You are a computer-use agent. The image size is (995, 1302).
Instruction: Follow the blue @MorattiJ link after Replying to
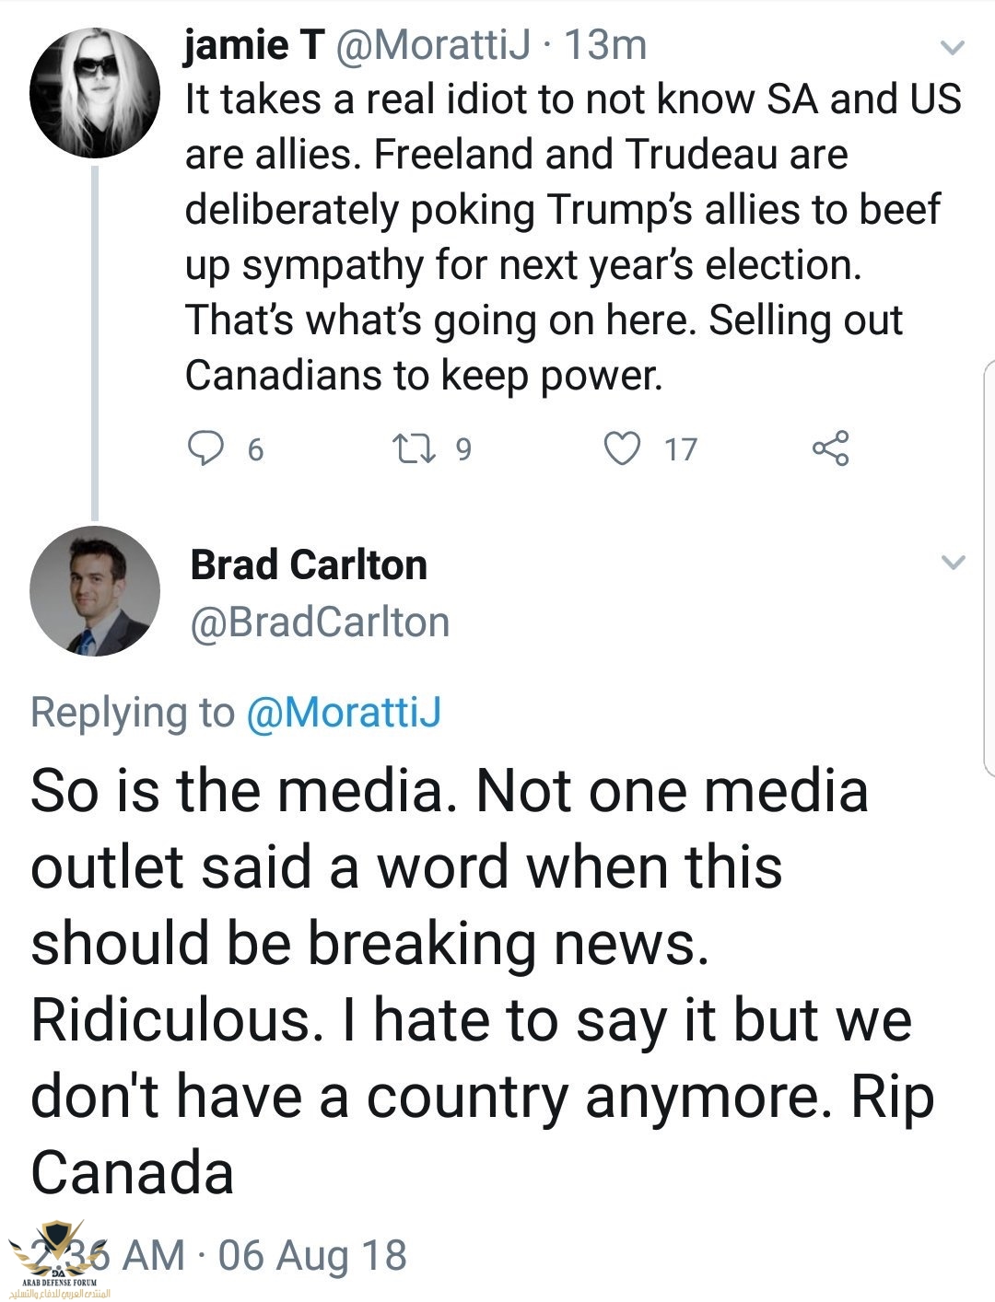(x=344, y=713)
